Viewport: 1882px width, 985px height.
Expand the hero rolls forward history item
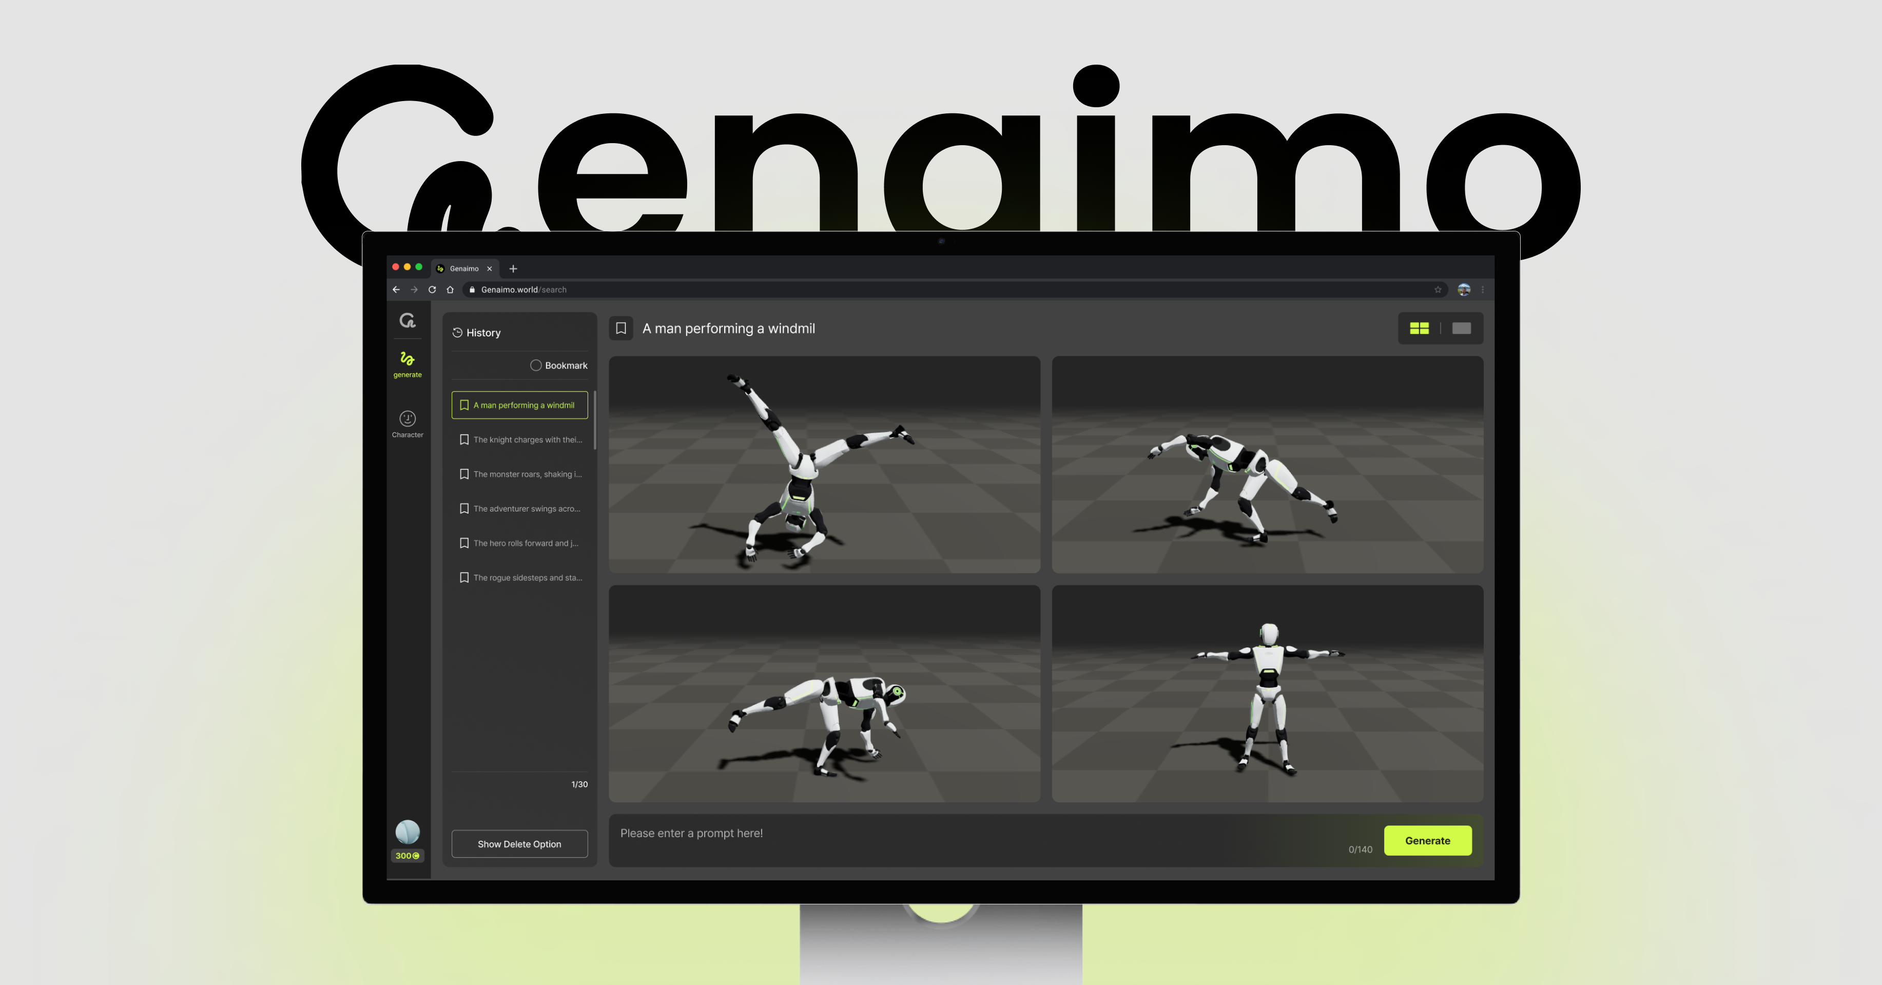[520, 542]
